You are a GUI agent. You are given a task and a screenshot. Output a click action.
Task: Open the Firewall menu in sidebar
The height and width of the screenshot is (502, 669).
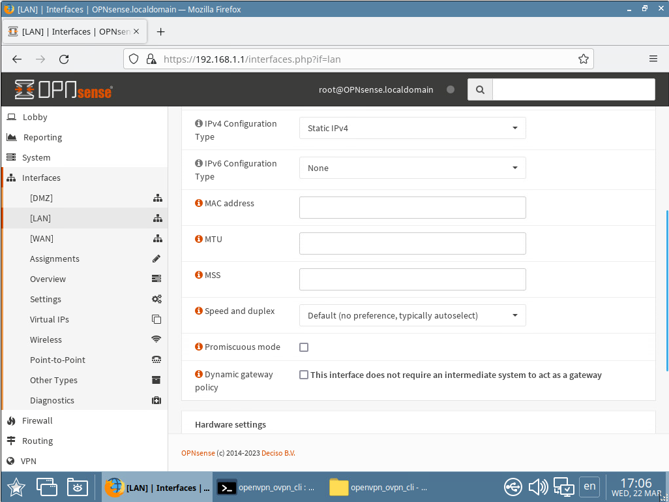[37, 421]
